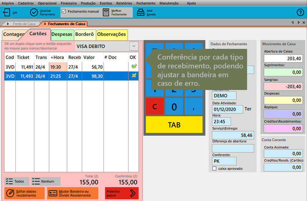Close the current tab with X
This screenshot has width=307, height=201.
pyautogui.click(x=304, y=23)
